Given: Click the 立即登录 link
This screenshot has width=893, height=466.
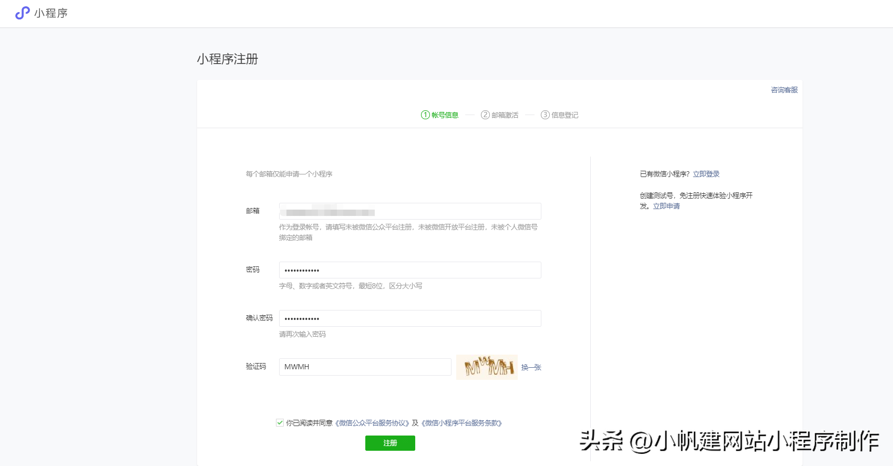Looking at the screenshot, I should tap(706, 174).
